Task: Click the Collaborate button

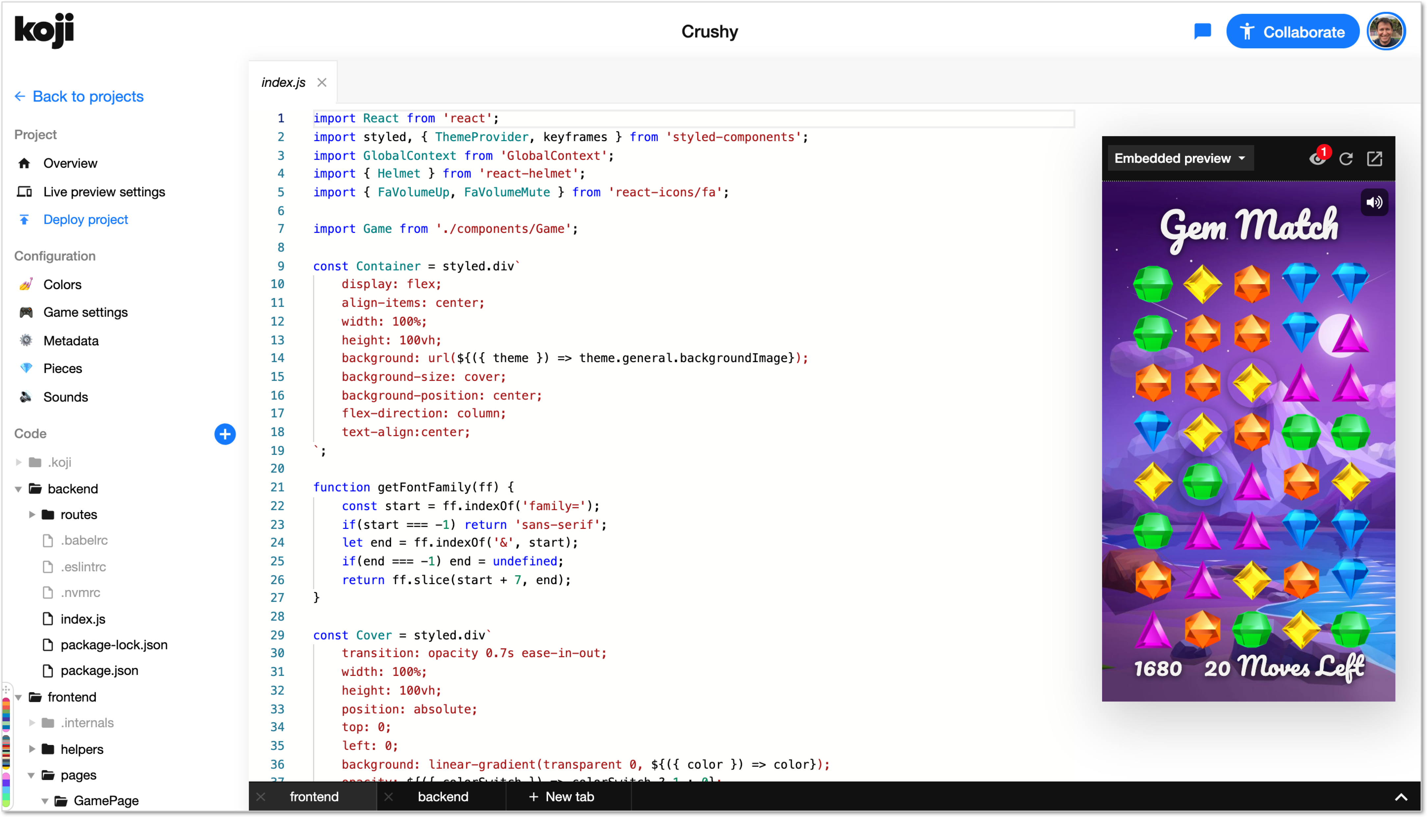Action: (x=1292, y=32)
